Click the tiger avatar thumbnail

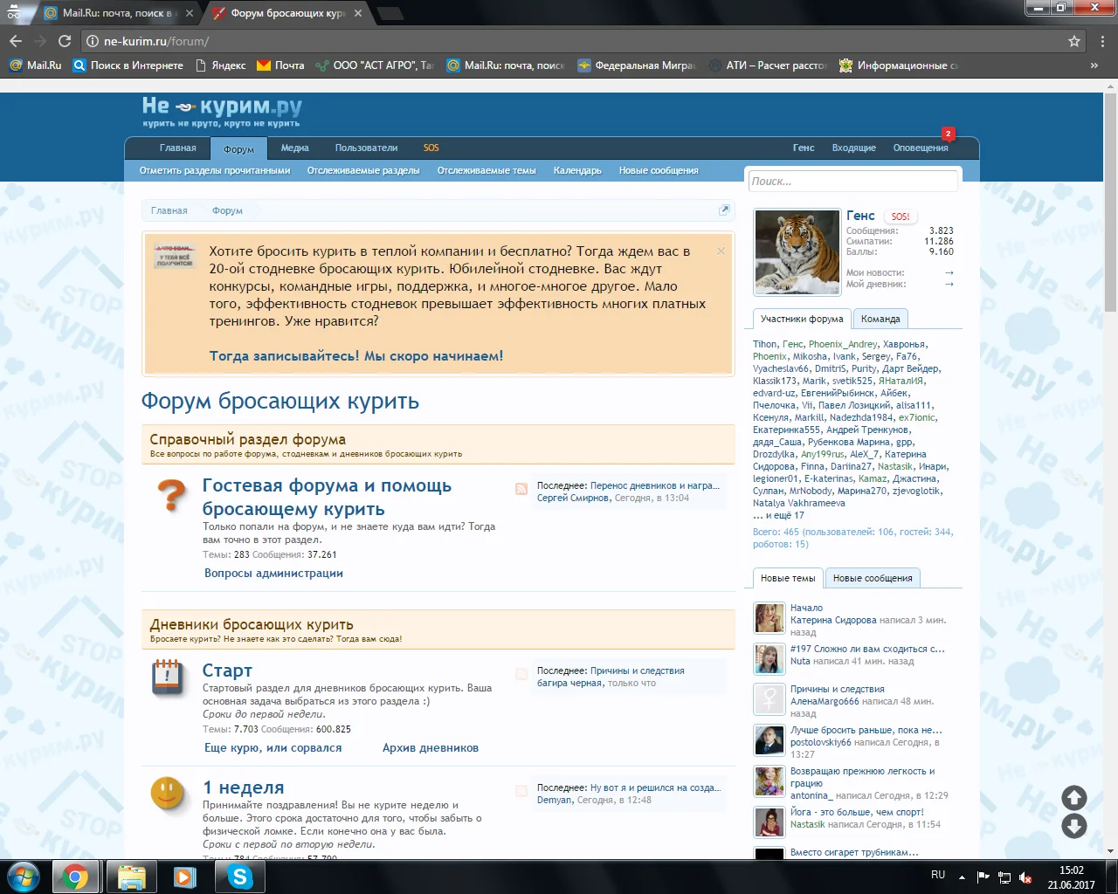tap(797, 252)
